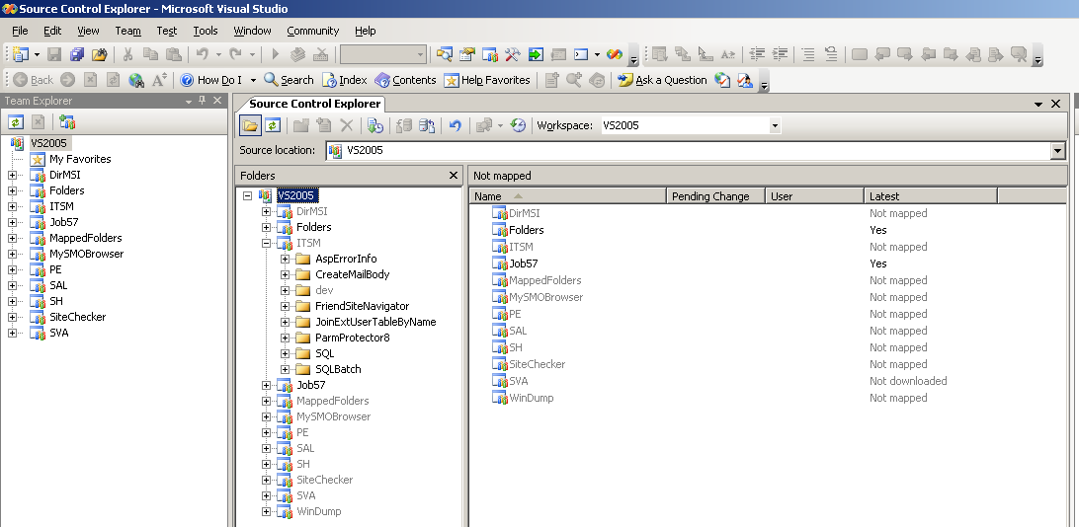Click the View History clock icon

[x=518, y=125]
